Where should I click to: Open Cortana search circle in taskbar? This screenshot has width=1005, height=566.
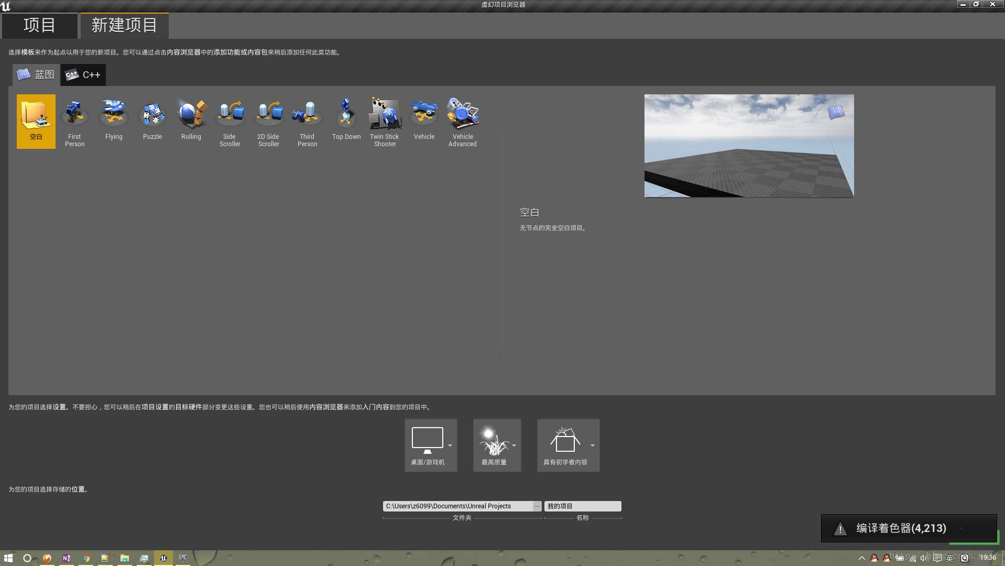click(27, 558)
